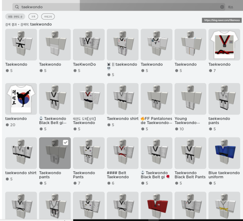Viewport: 243px width, 221px height.
Task: Pick the red taekwondo uniform thumbnail
Action: tap(156, 205)
